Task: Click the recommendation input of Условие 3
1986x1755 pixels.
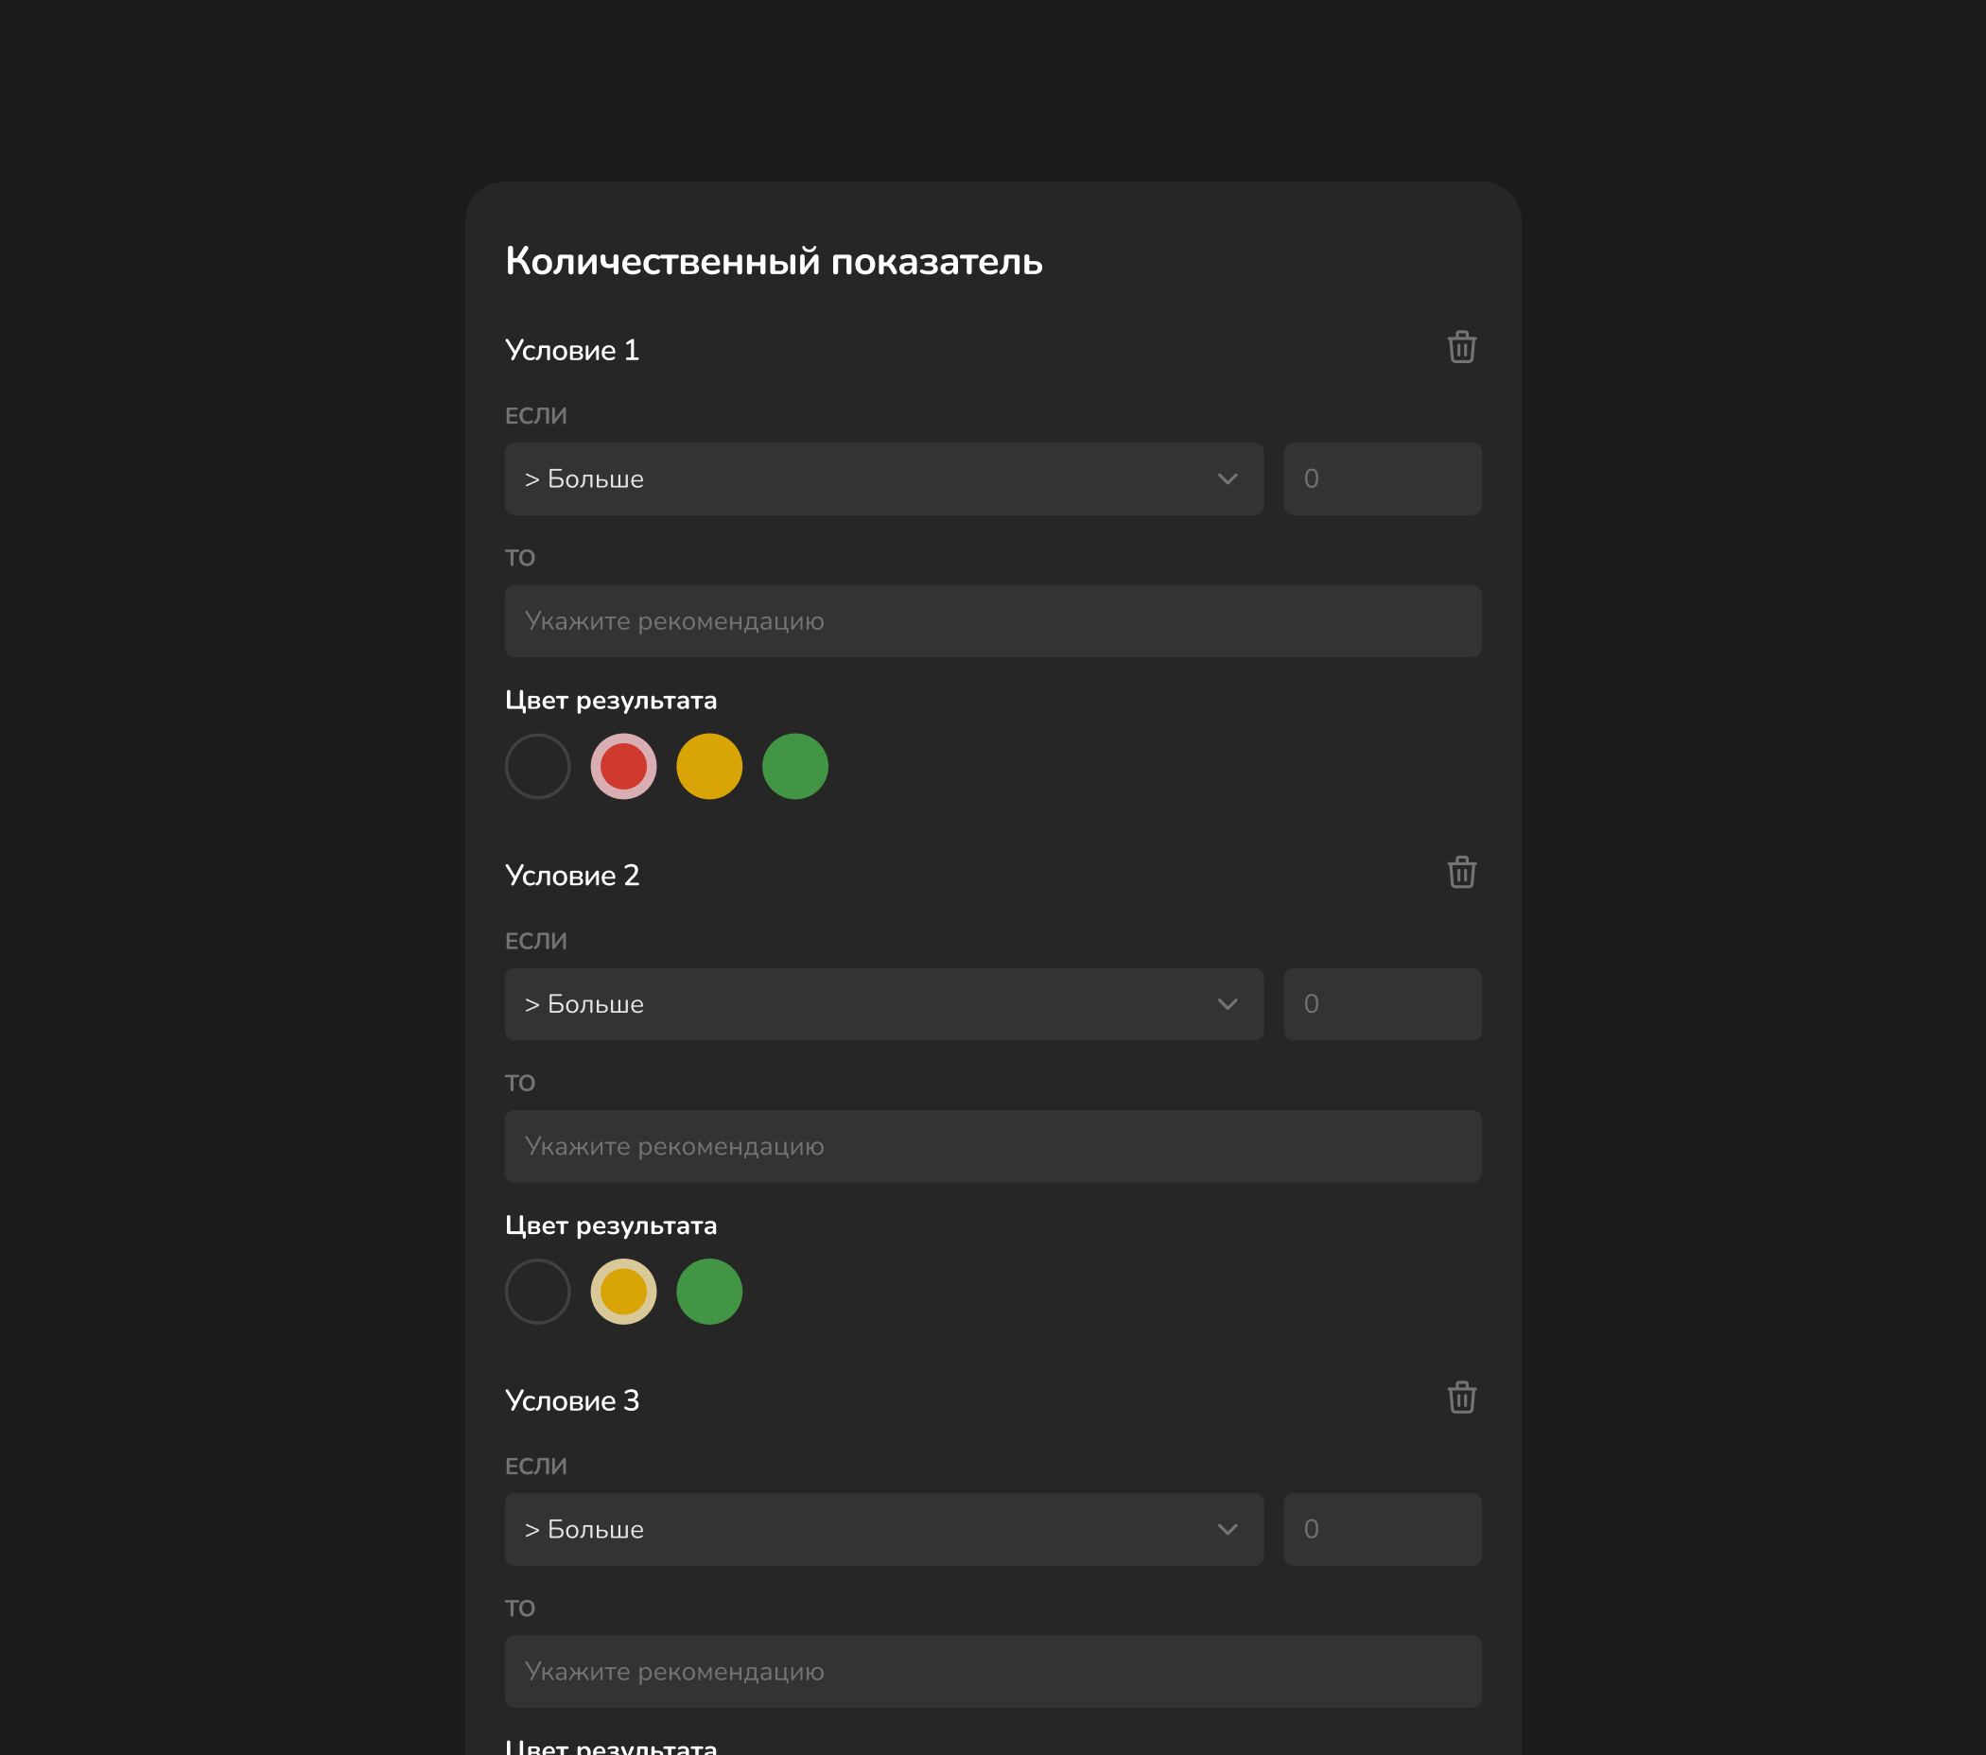Action: (x=992, y=1672)
